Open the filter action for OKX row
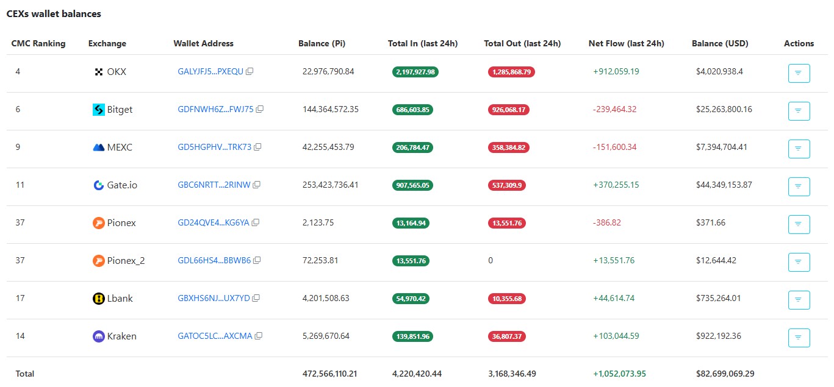 pos(799,73)
